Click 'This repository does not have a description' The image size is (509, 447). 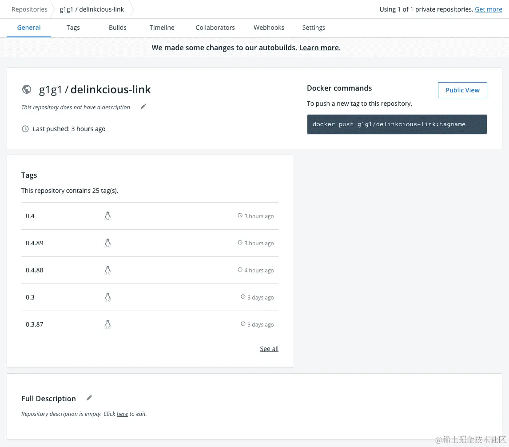76,107
